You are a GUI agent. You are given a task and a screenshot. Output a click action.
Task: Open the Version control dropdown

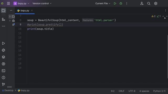(x=42, y=3)
